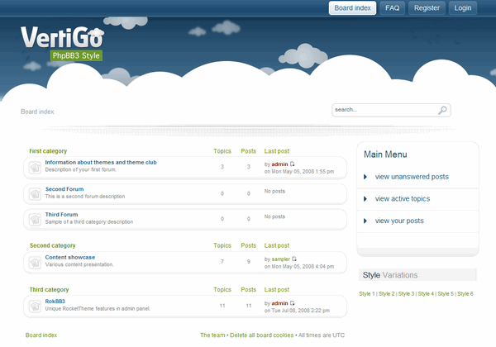Switch to Style 4 variation

[426, 293]
